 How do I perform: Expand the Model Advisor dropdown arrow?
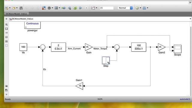pos(140,8)
